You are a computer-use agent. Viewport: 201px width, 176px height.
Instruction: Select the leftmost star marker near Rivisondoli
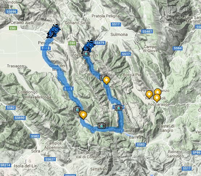(x=149, y=95)
